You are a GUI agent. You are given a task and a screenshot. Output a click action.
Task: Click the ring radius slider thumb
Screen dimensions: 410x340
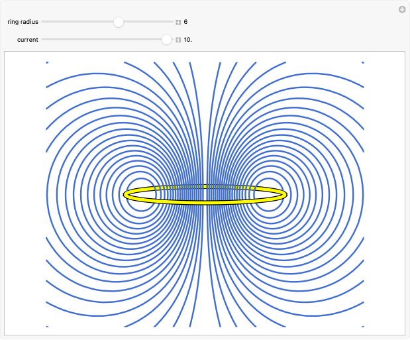pyautogui.click(x=118, y=22)
